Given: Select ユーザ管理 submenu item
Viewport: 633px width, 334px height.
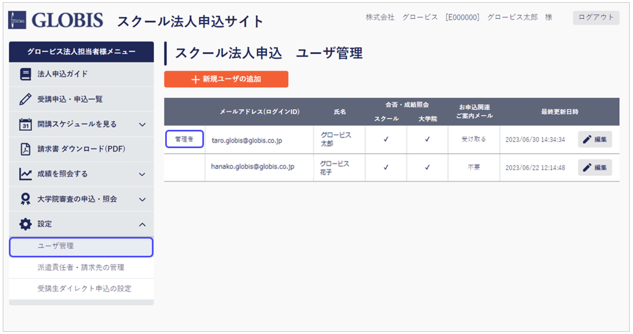Looking at the screenshot, I should pos(81,247).
